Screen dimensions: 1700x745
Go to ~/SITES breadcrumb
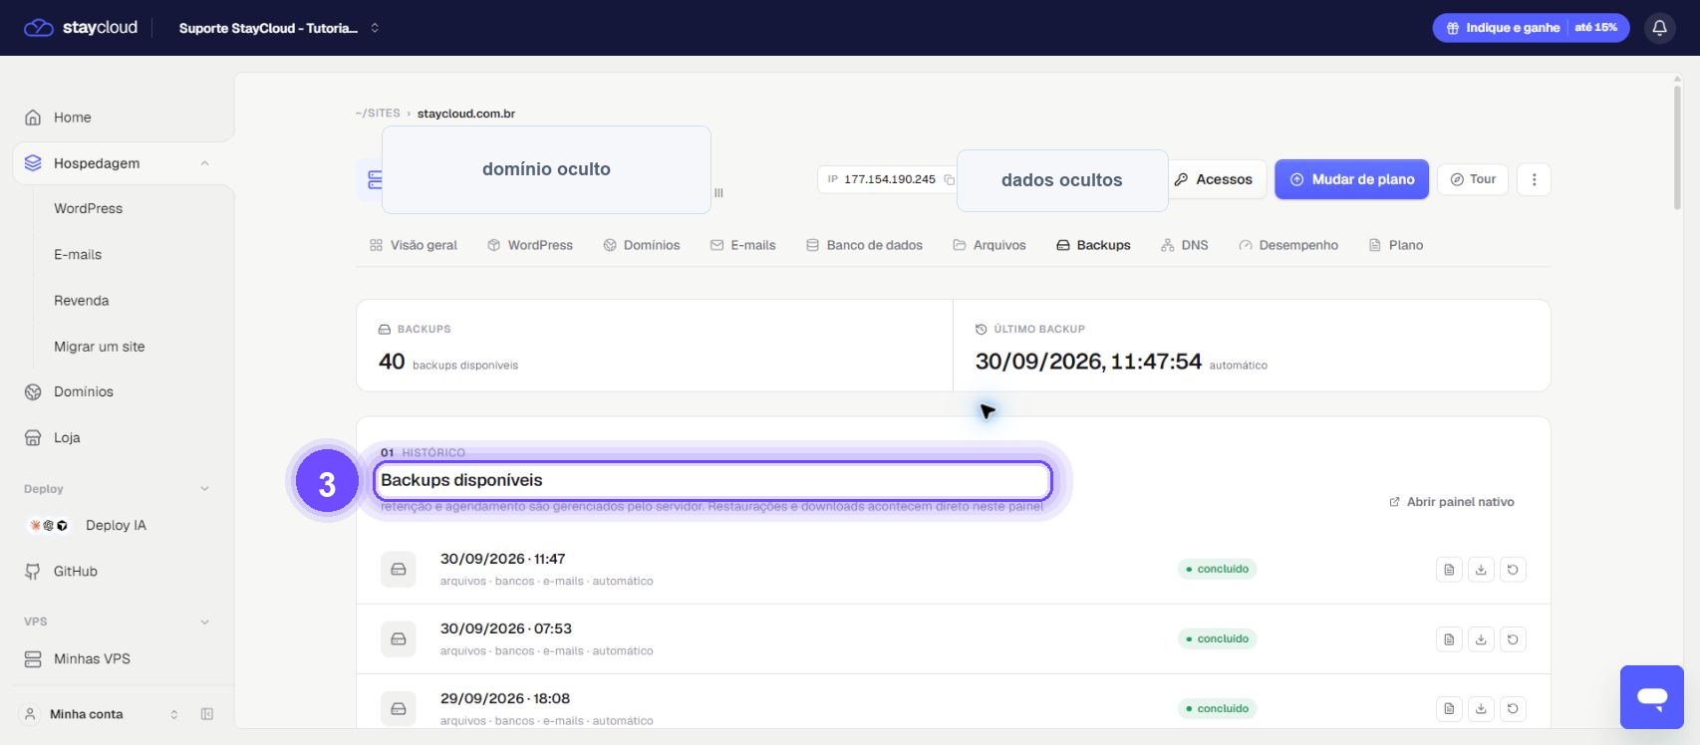378,114
